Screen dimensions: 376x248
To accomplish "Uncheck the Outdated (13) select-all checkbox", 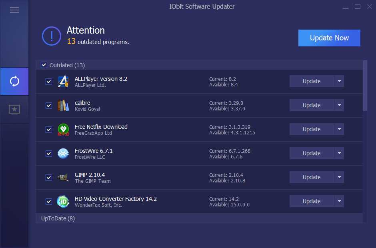I will [x=44, y=65].
